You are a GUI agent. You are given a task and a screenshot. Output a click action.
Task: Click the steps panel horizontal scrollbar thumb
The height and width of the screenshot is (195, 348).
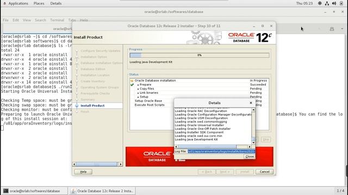(x=97, y=164)
